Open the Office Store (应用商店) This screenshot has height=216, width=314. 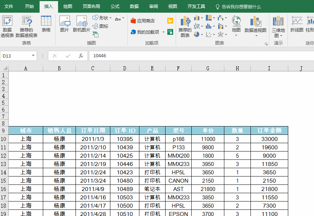point(143,21)
